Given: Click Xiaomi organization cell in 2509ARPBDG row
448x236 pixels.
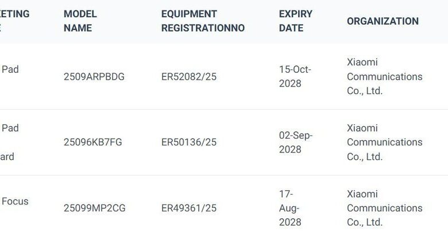Looking at the screenshot, I should (384, 77).
